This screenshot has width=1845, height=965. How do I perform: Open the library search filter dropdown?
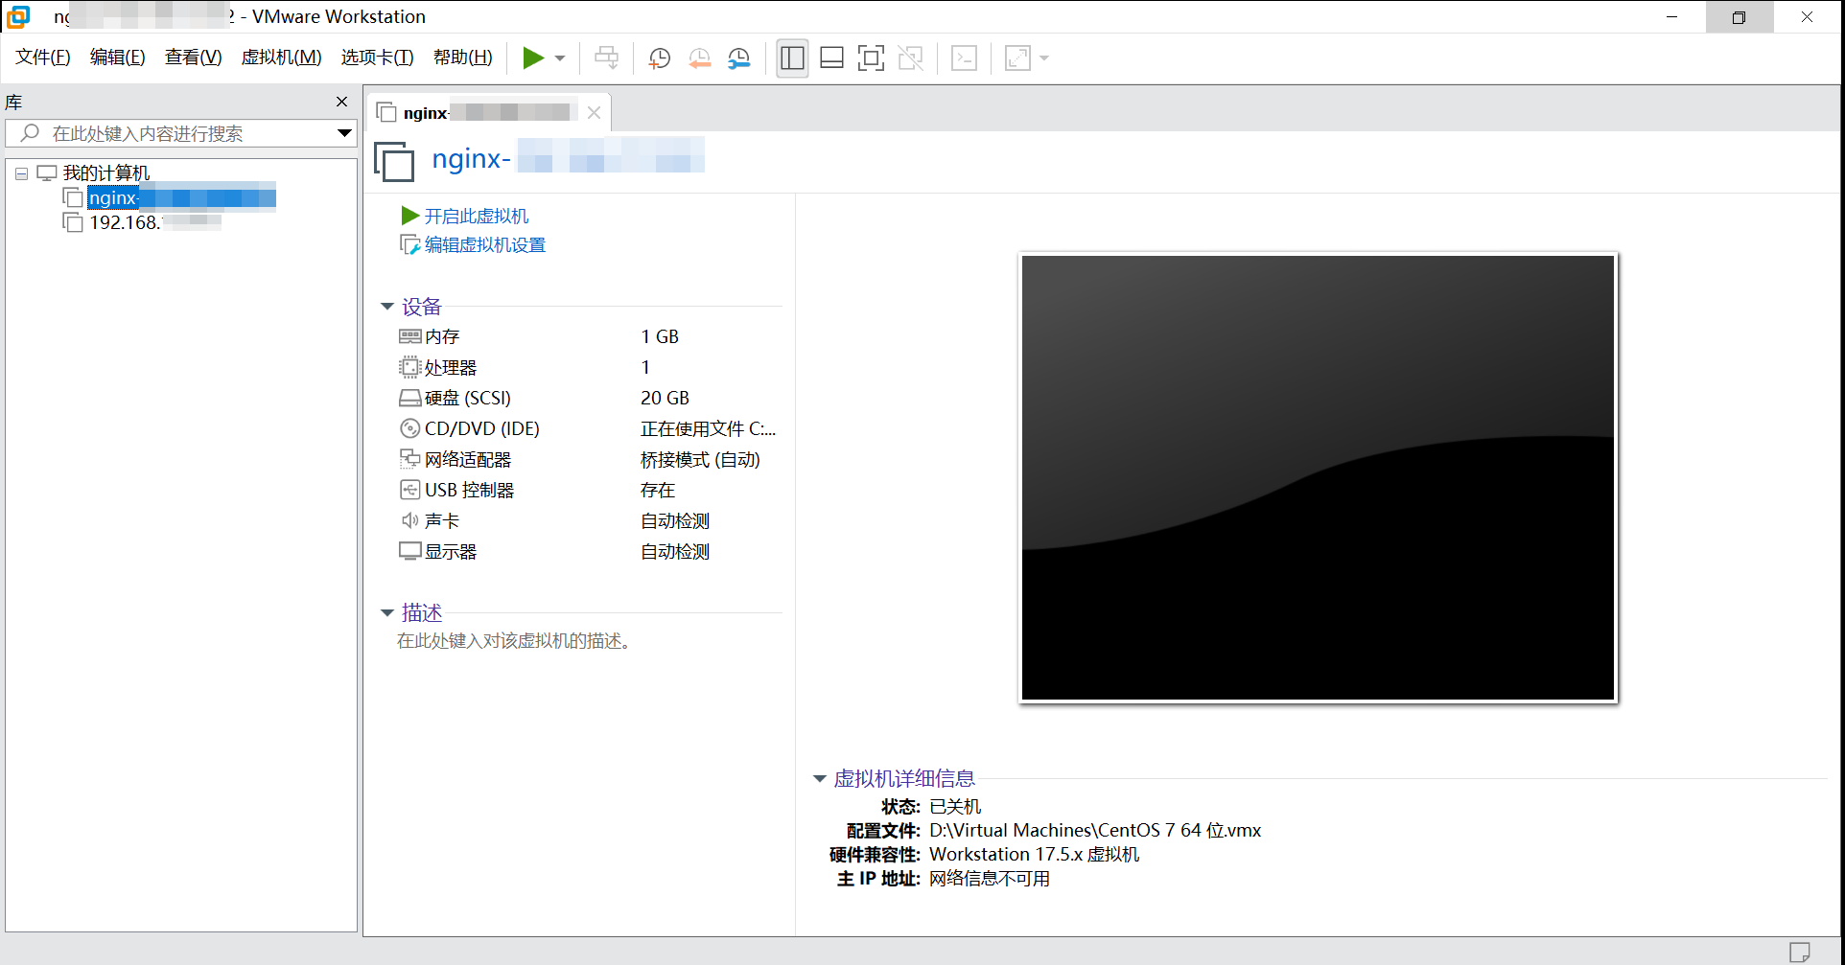pos(344,133)
